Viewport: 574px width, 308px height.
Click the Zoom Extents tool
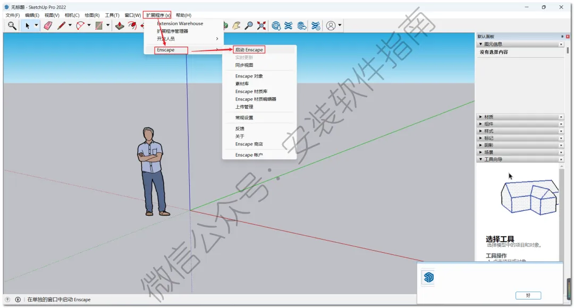click(x=261, y=25)
